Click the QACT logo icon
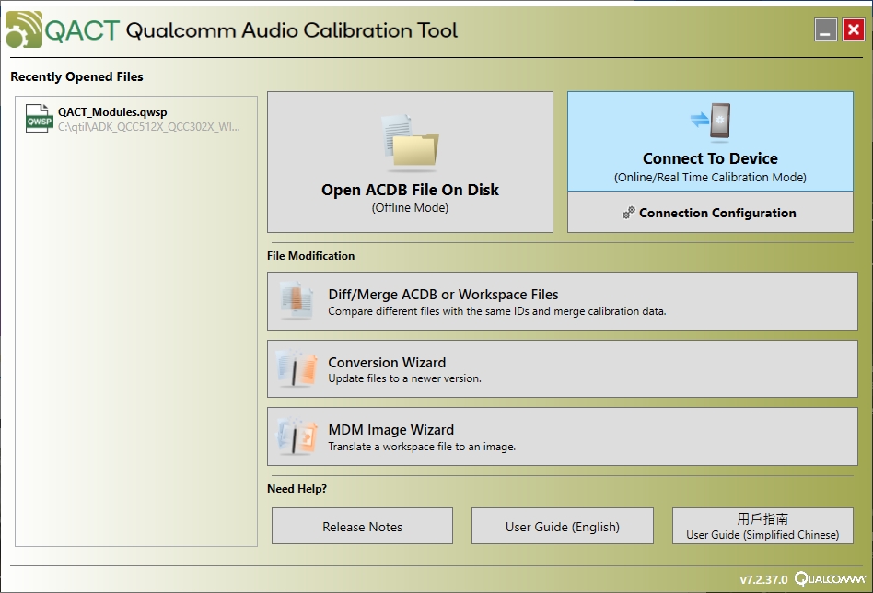 pyautogui.click(x=24, y=29)
